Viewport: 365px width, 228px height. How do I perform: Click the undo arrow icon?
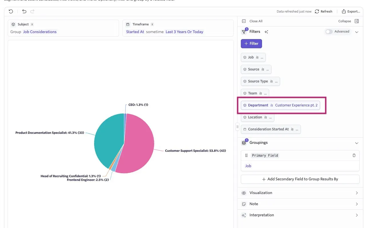click(x=24, y=11)
